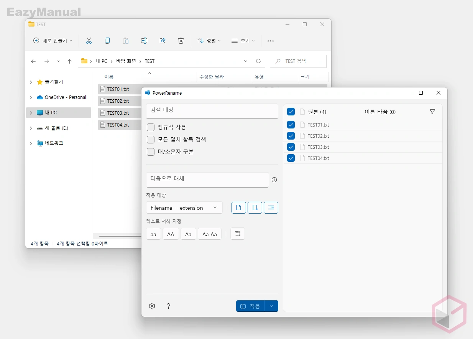Open the 정렬 sort dropdown
The image size is (473, 339).
coord(209,41)
